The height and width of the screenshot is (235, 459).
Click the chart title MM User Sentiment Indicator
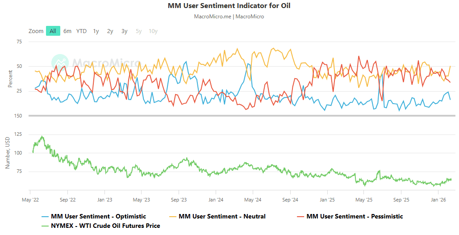point(229,6)
